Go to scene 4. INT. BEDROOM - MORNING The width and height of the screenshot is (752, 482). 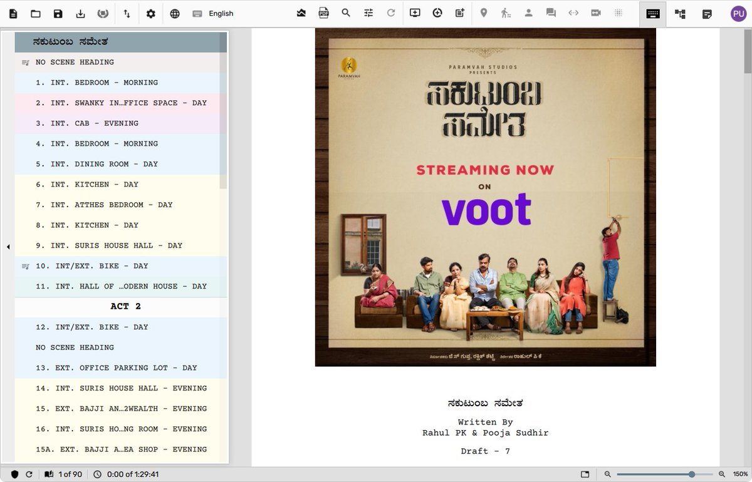tap(121, 143)
